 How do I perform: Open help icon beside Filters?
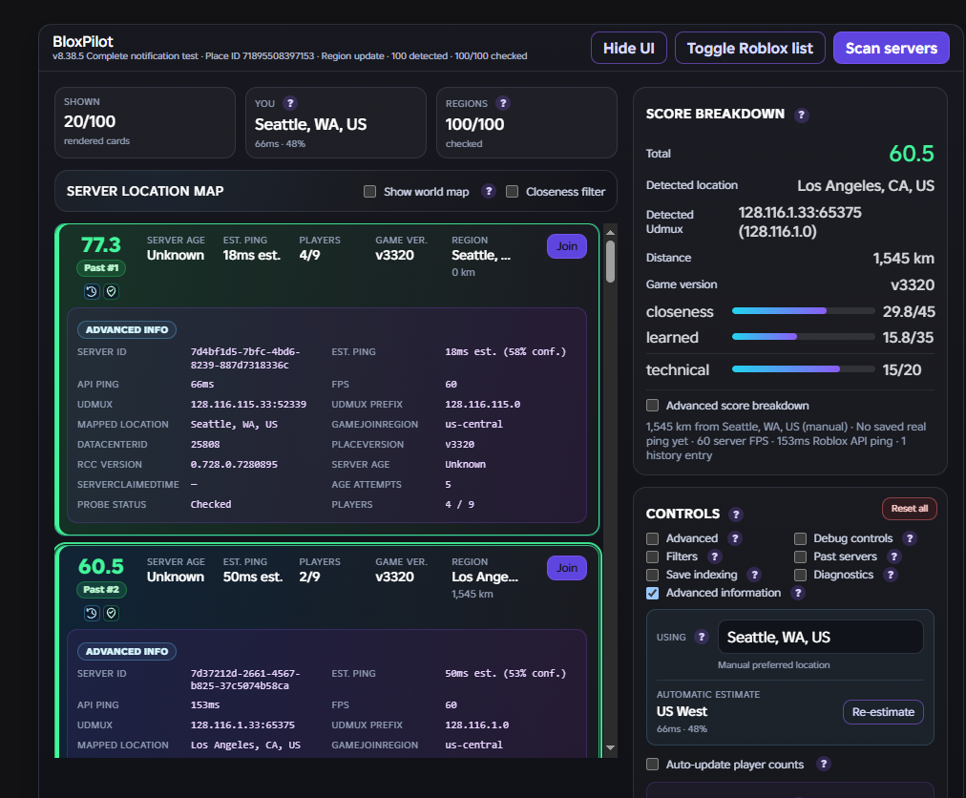(714, 556)
